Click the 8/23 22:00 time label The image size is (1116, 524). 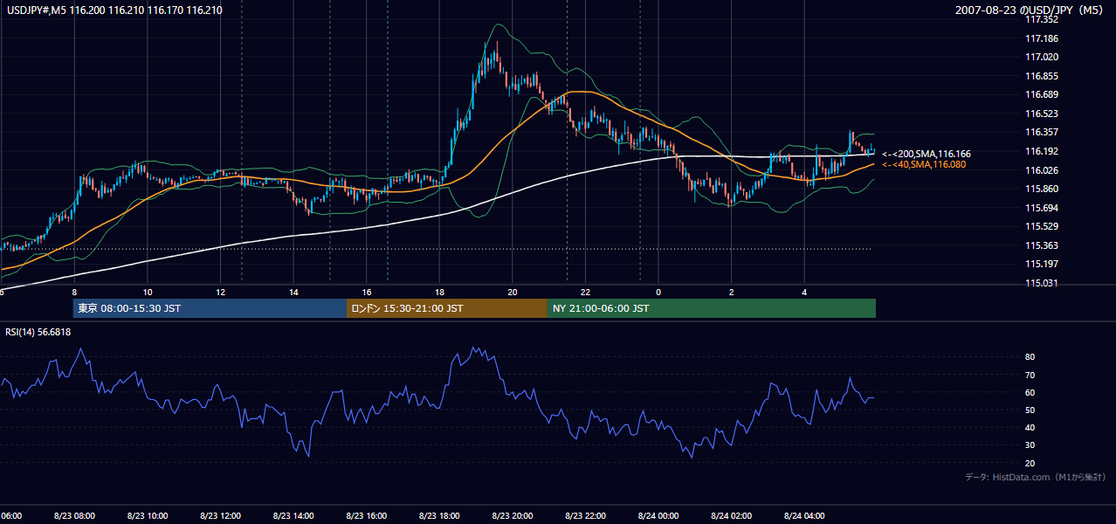[x=584, y=516]
